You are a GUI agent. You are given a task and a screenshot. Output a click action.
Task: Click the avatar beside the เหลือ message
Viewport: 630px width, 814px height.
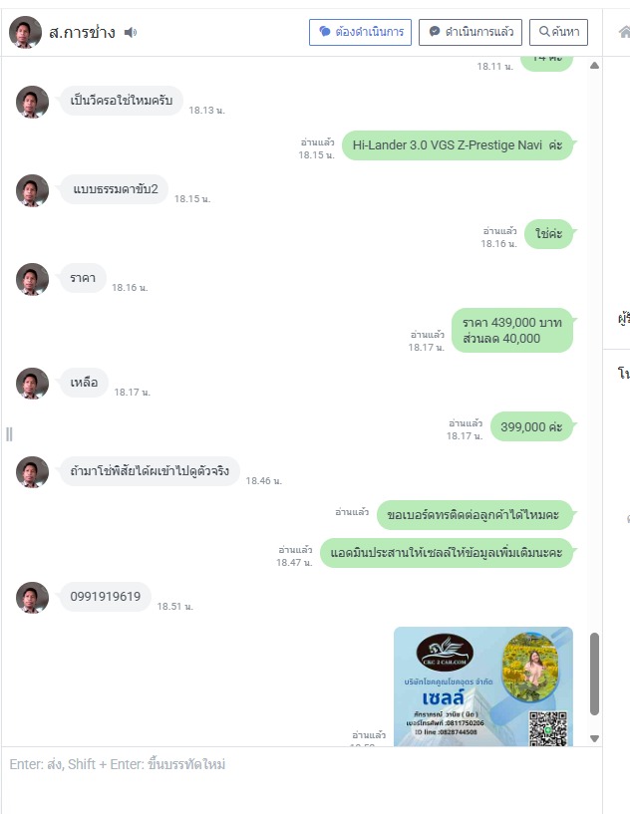coord(32,384)
